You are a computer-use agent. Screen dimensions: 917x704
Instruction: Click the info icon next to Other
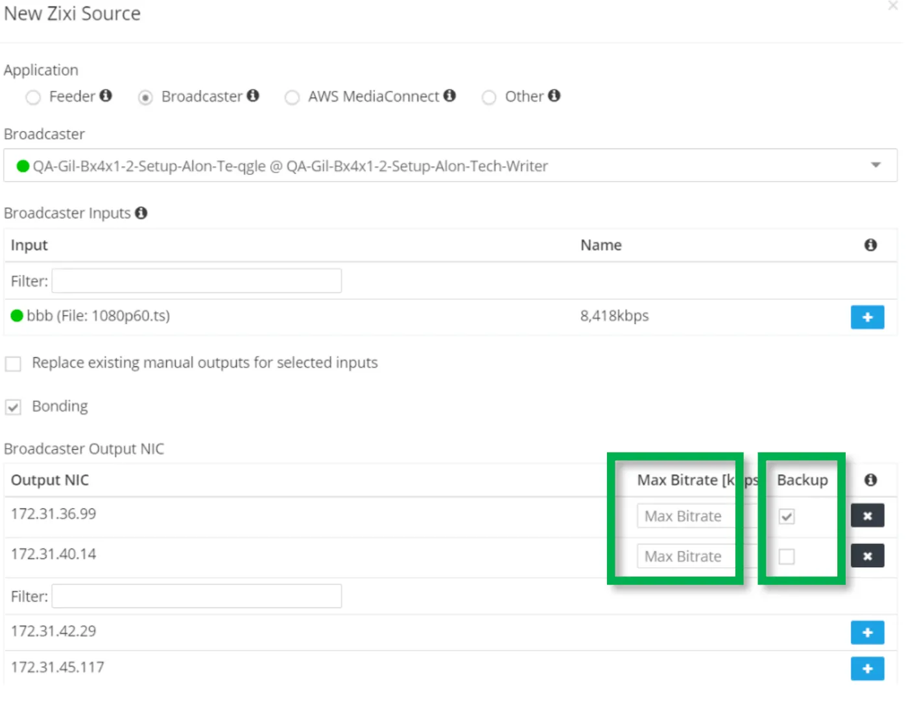click(554, 96)
